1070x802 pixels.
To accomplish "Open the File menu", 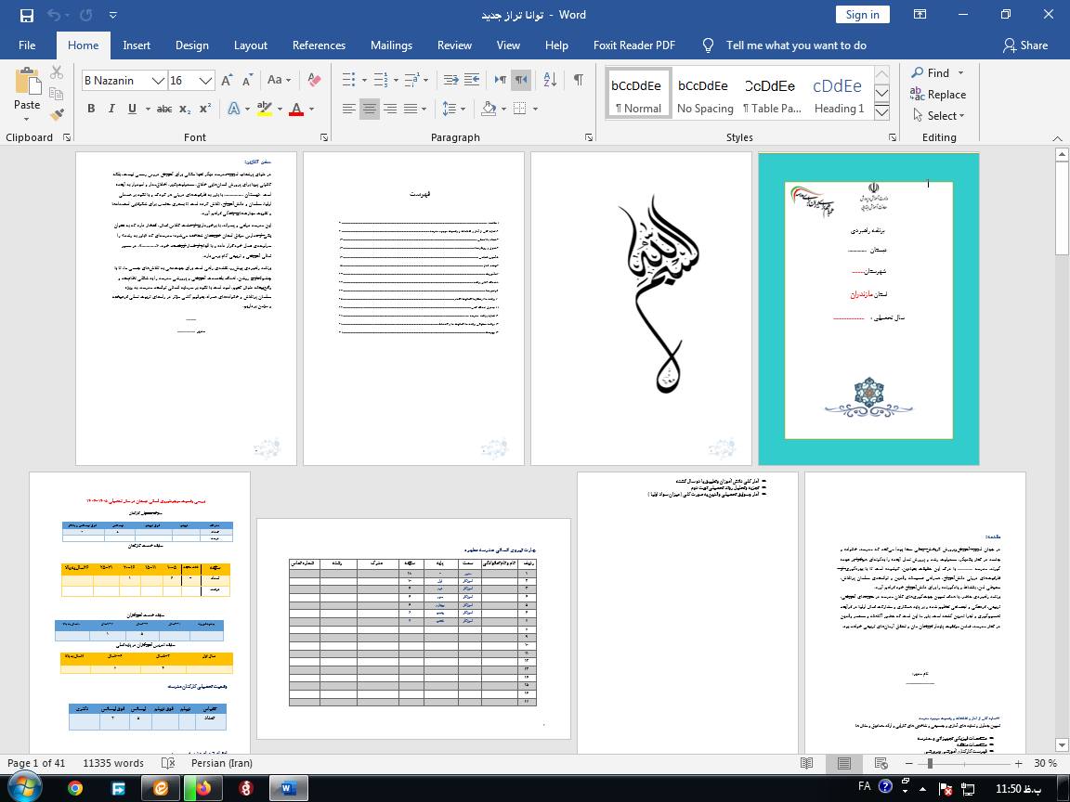I will (x=27, y=45).
